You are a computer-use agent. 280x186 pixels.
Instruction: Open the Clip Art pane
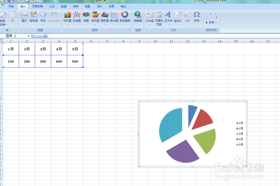[x=34, y=17]
